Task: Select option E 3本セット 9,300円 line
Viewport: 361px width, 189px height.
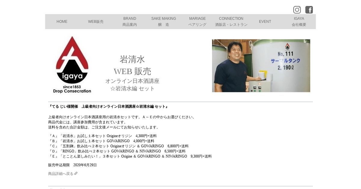Action: pyautogui.click(x=130, y=156)
